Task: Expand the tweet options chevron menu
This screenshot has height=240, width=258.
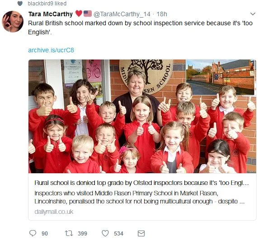Action: pos(253,14)
